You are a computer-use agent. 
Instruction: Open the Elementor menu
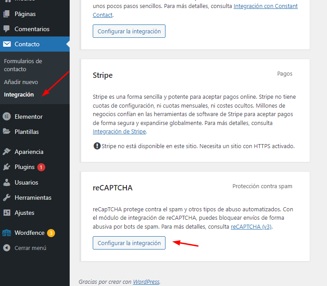tap(35, 117)
